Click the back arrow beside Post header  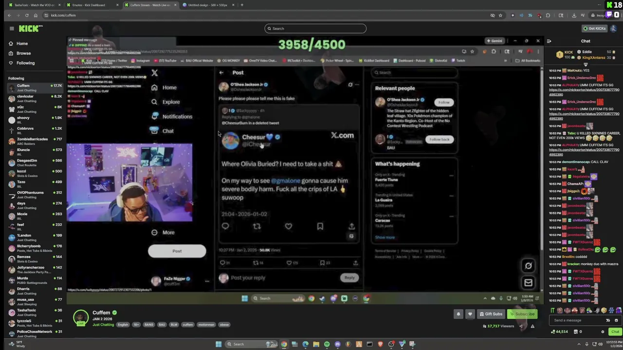coord(221,72)
